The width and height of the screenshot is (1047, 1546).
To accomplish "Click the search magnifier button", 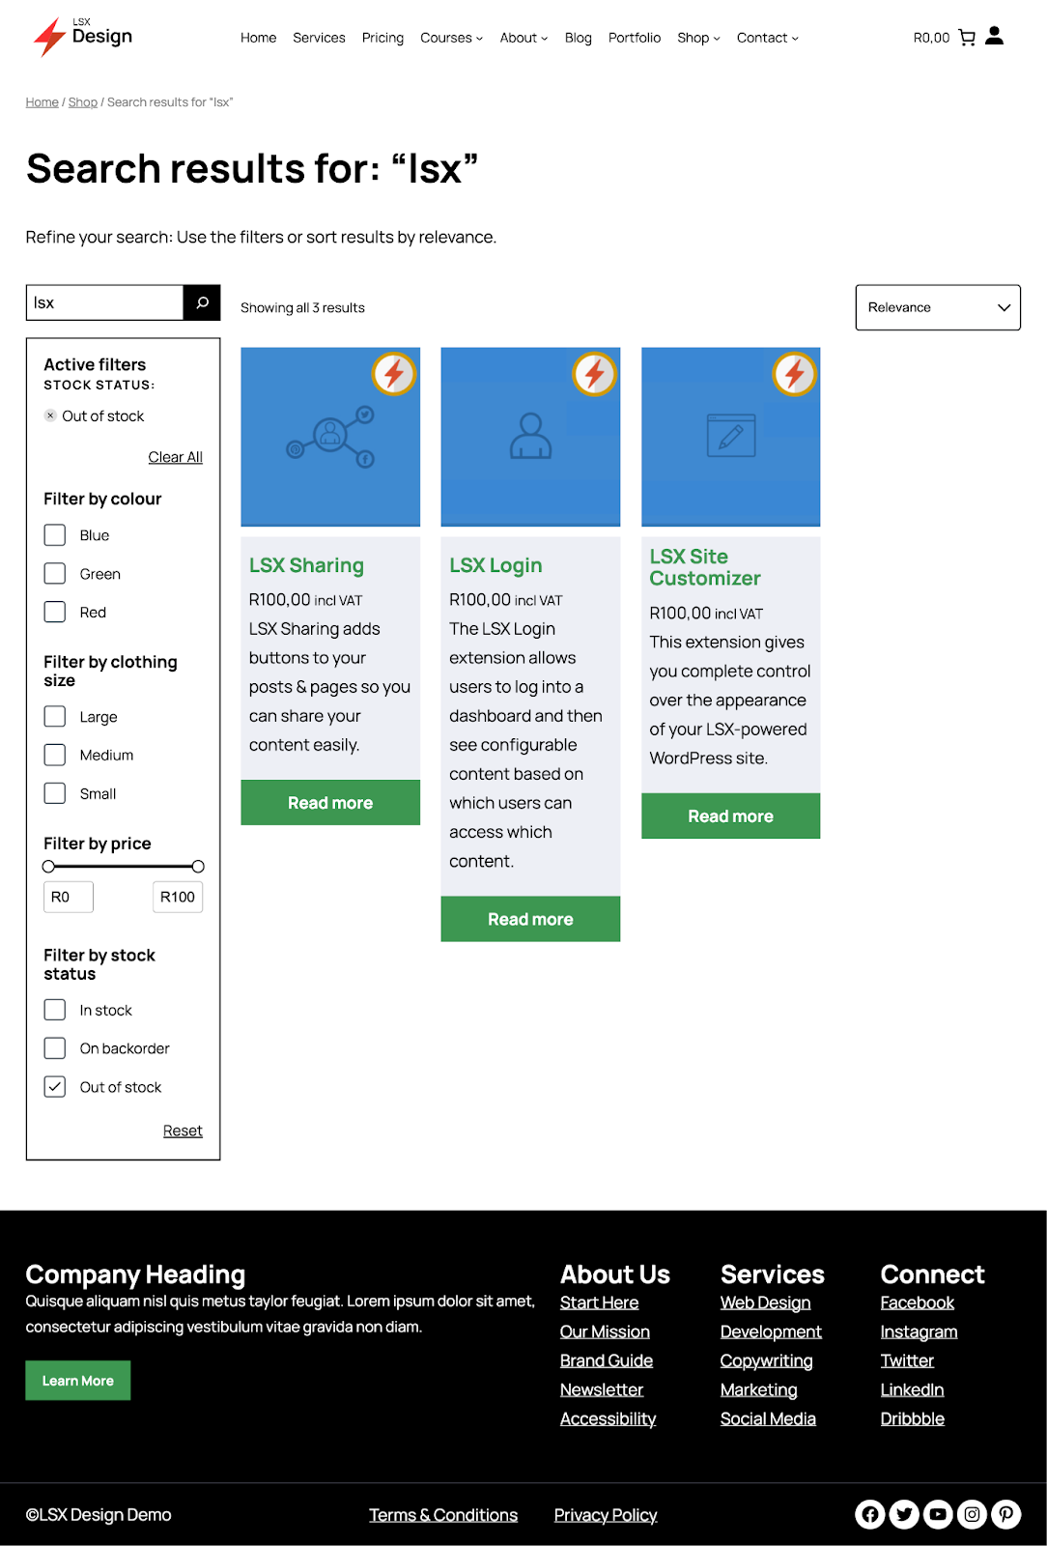I will pos(202,302).
